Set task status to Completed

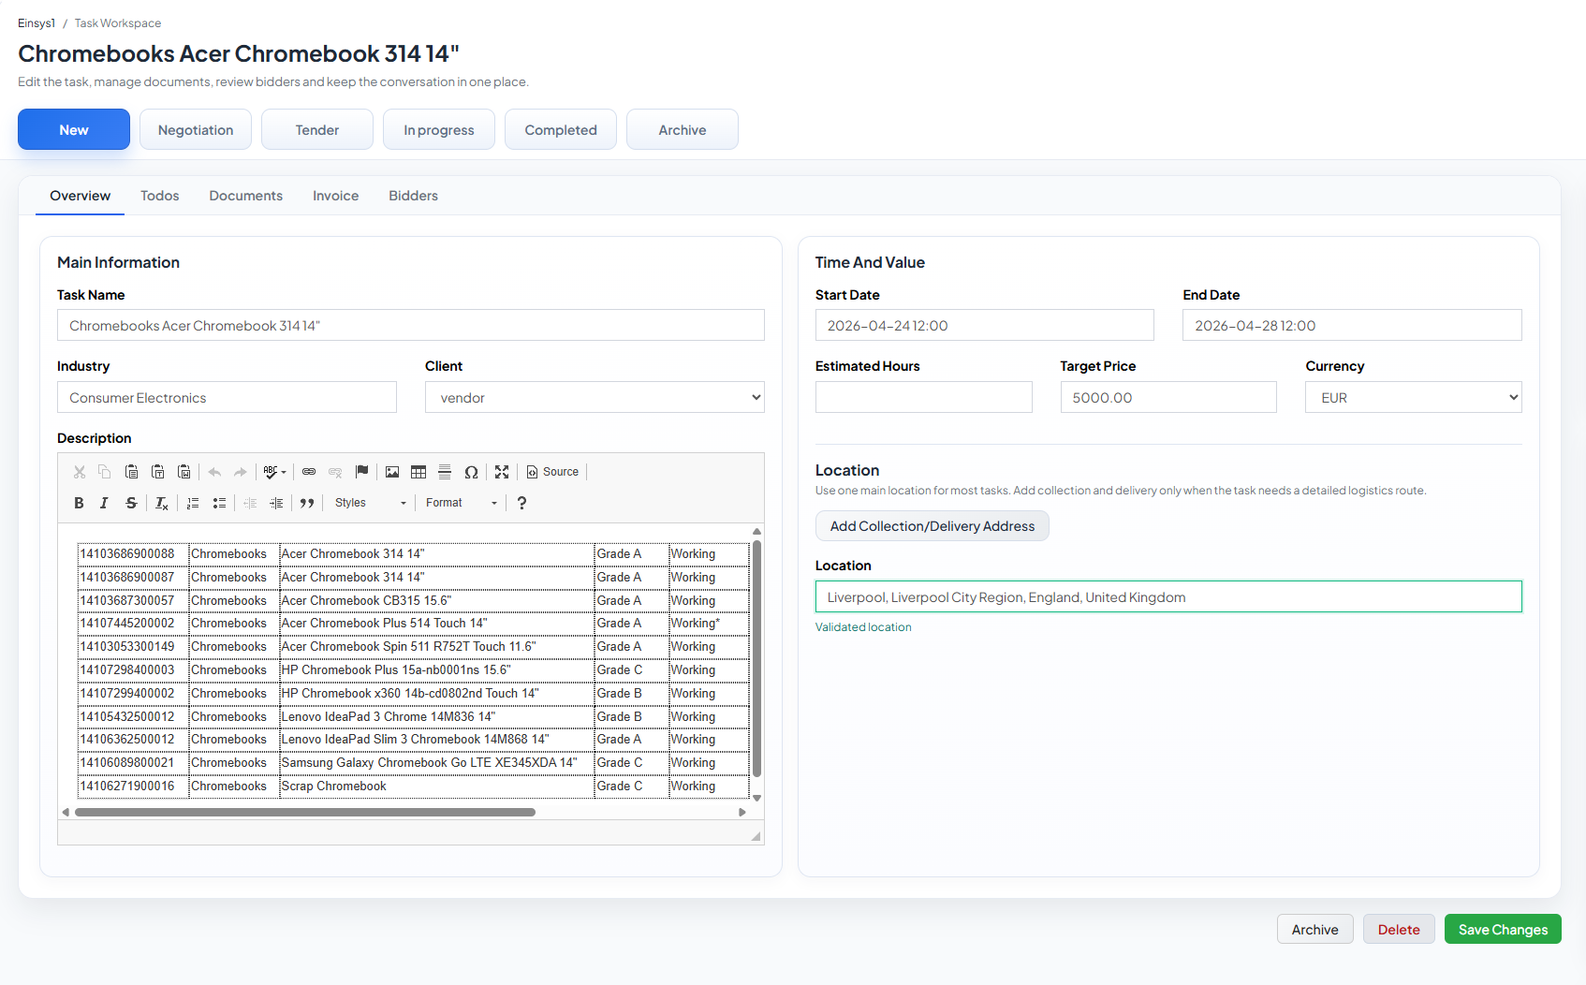click(x=561, y=129)
